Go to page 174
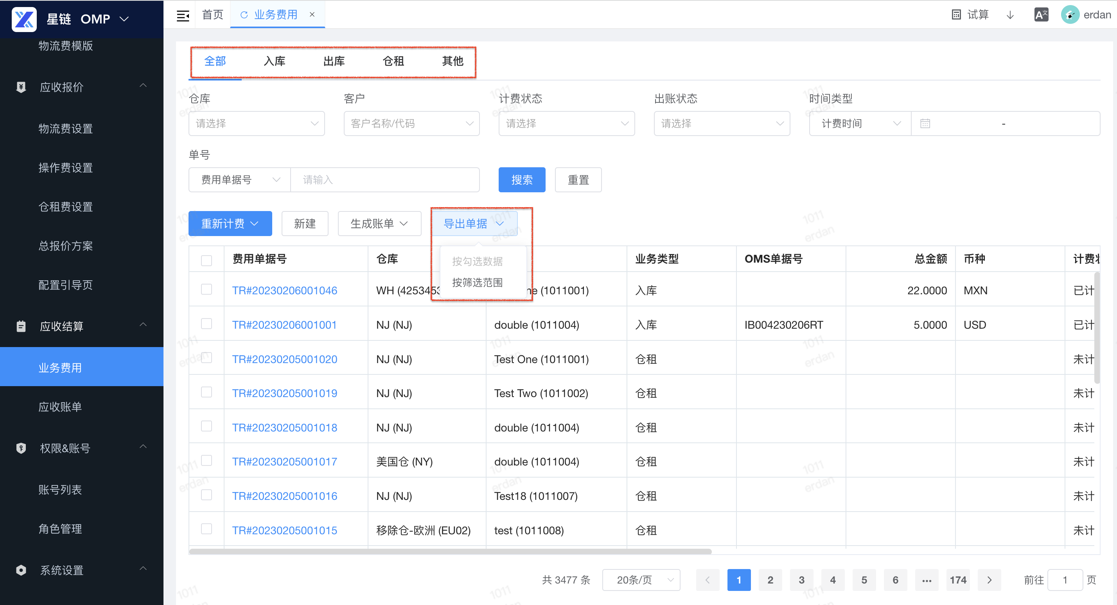 [958, 580]
